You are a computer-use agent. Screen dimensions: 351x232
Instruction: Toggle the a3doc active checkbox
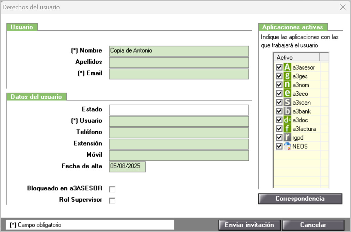point(279,120)
